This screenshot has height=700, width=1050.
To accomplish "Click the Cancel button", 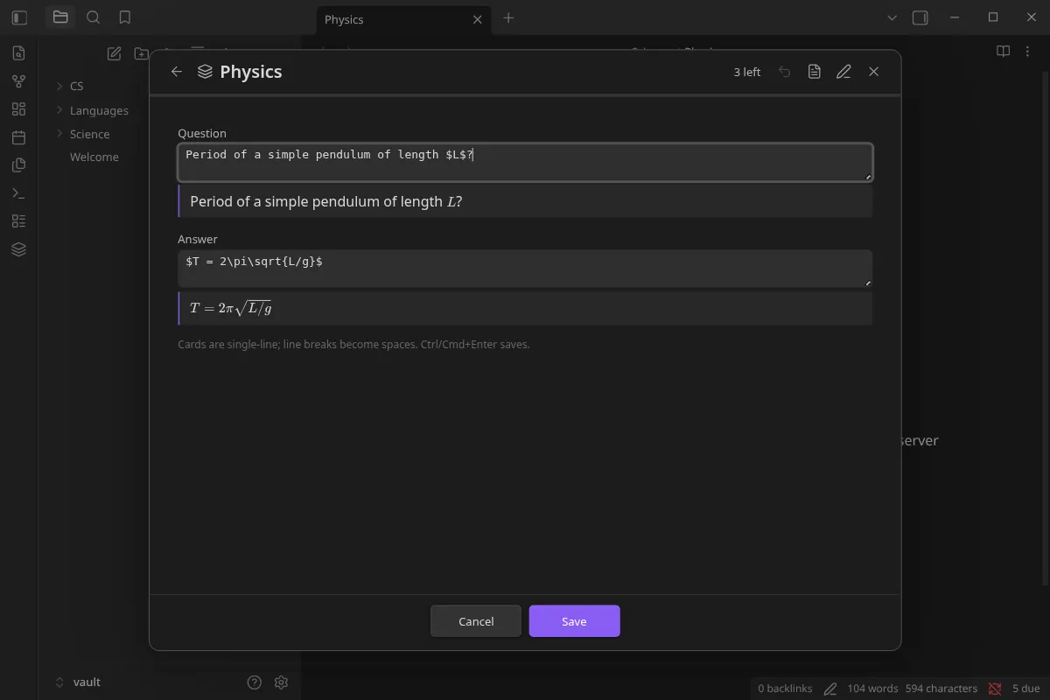I will (476, 621).
